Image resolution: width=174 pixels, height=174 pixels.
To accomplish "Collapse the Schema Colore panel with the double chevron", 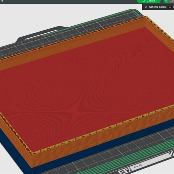I will click(146, 7).
